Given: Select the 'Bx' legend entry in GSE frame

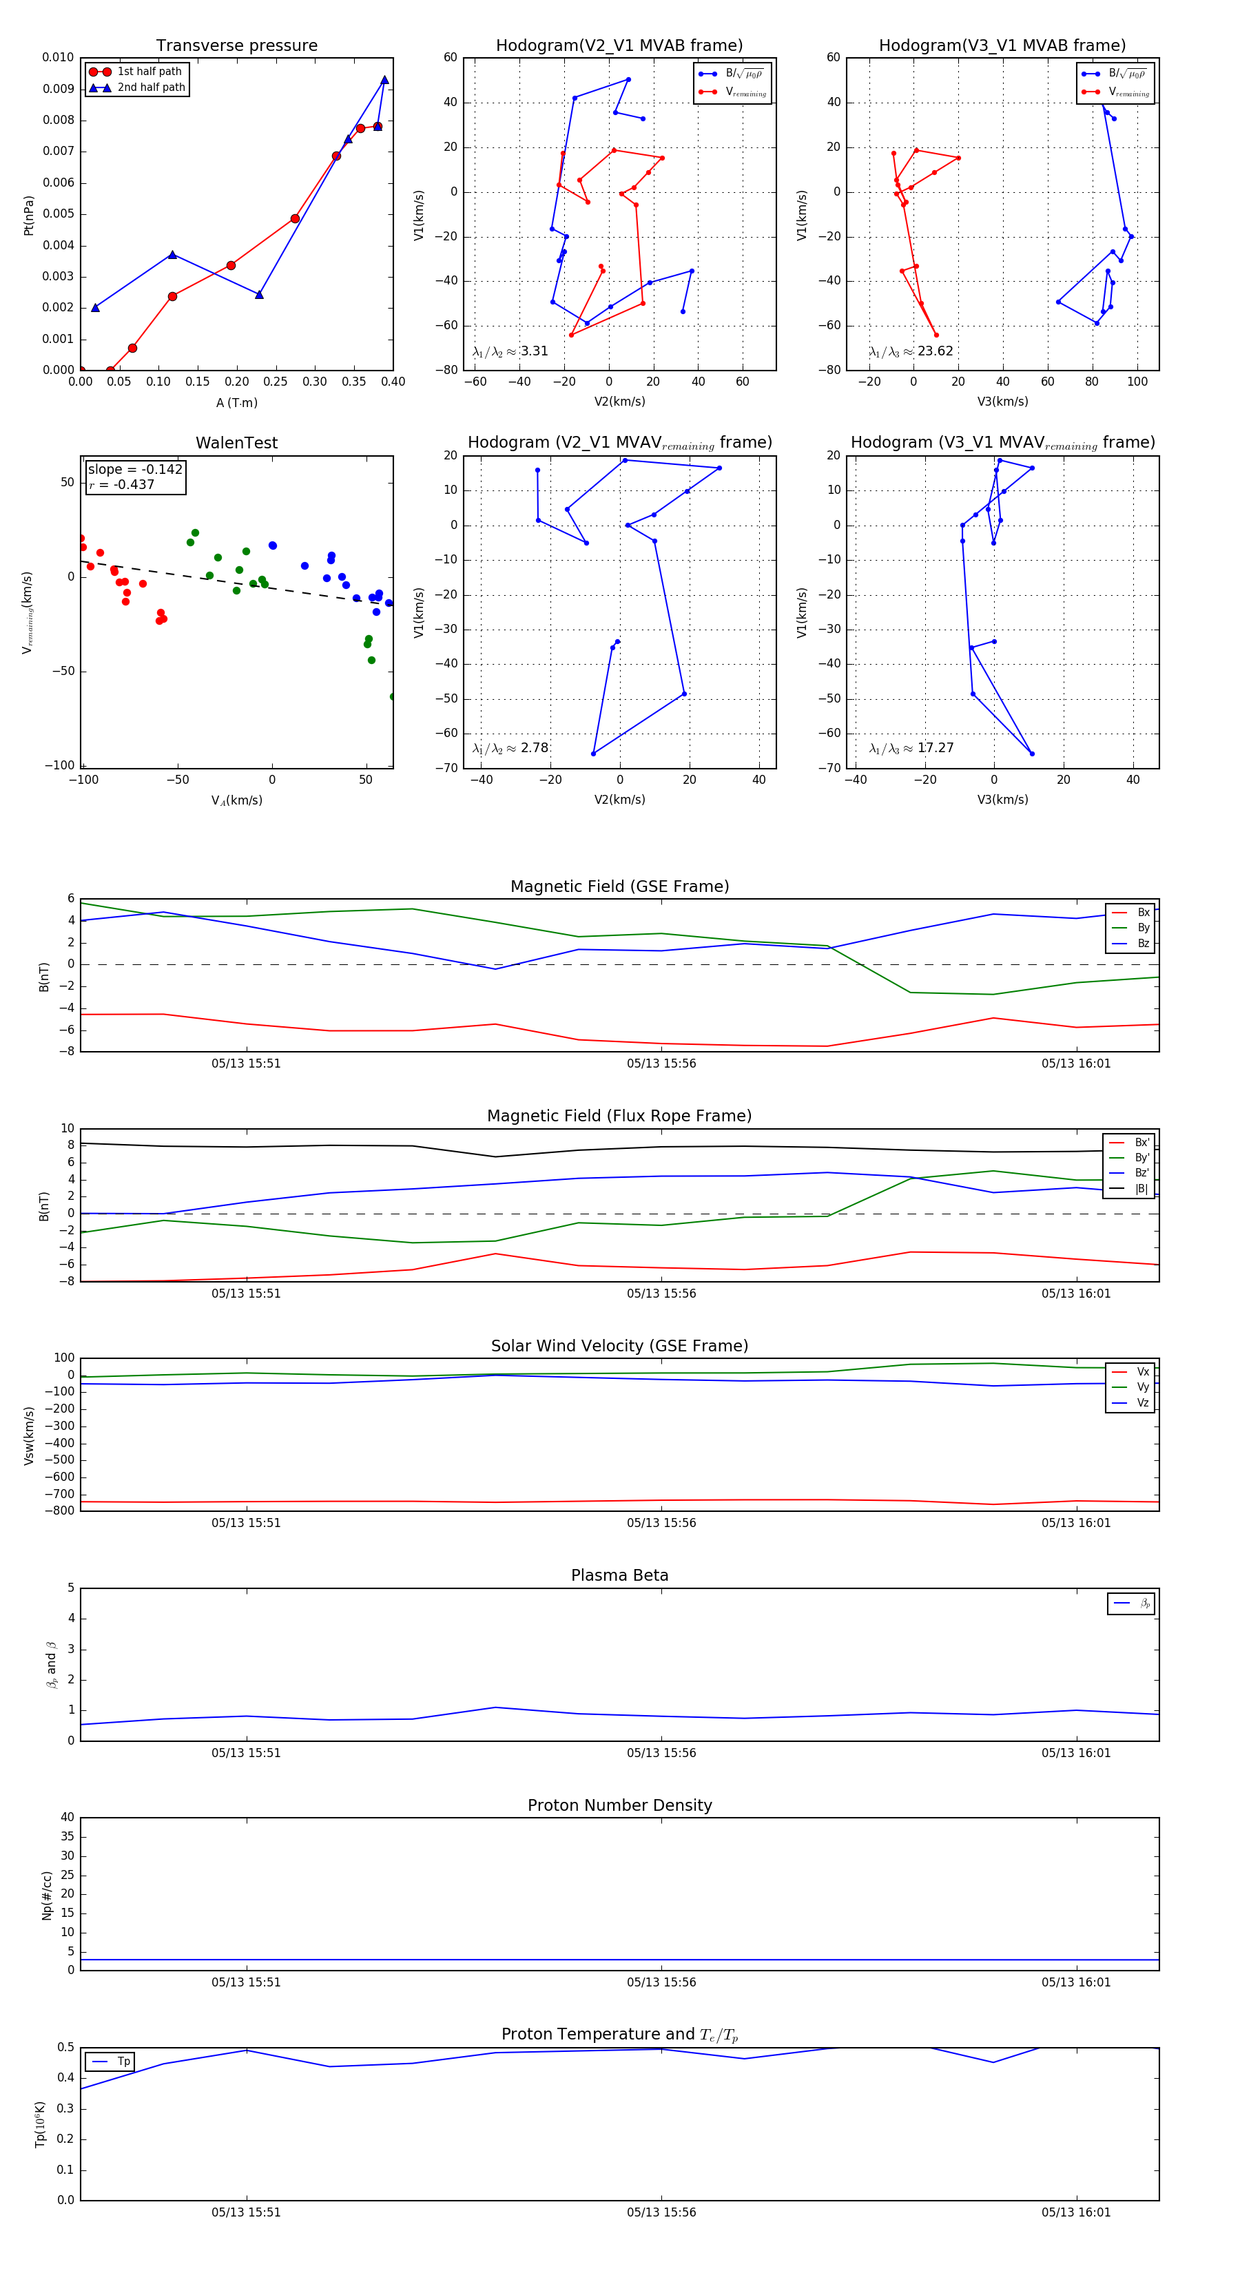Looking at the screenshot, I should click(x=1130, y=913).
